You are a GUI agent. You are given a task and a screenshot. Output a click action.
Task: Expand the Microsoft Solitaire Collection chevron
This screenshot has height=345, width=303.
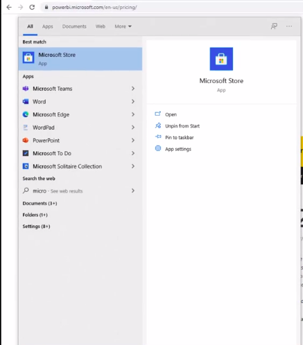tap(133, 166)
